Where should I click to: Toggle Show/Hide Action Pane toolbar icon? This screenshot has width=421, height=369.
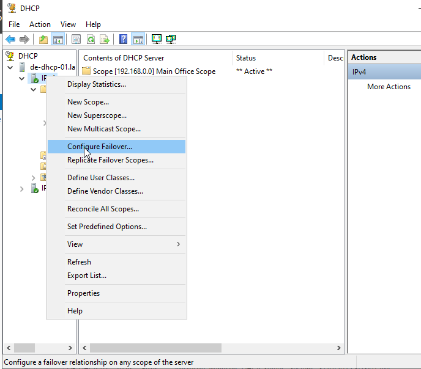pos(138,40)
